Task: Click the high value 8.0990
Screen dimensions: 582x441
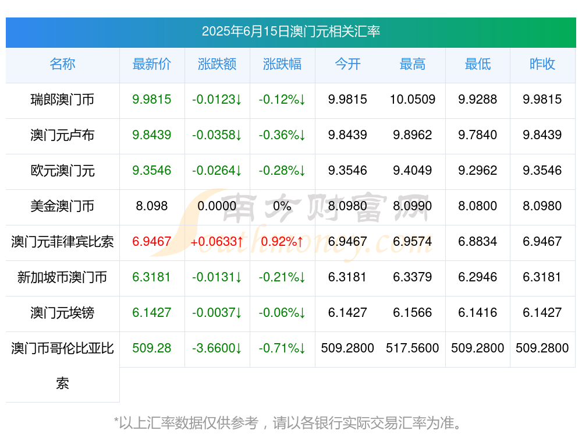Action: click(x=413, y=206)
